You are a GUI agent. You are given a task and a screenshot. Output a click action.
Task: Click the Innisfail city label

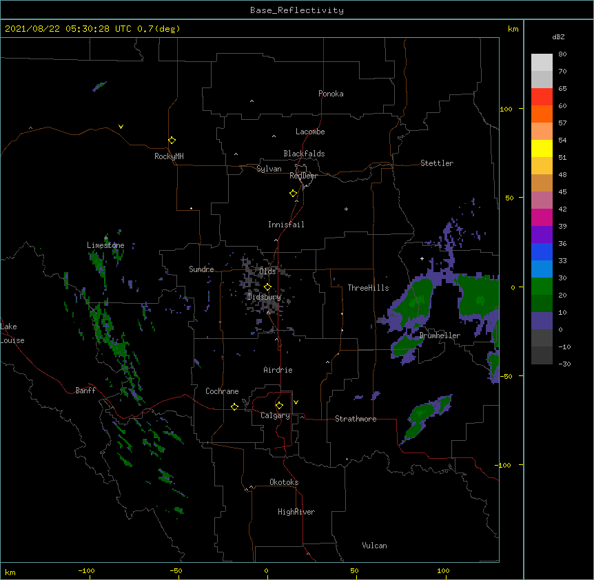286,225
